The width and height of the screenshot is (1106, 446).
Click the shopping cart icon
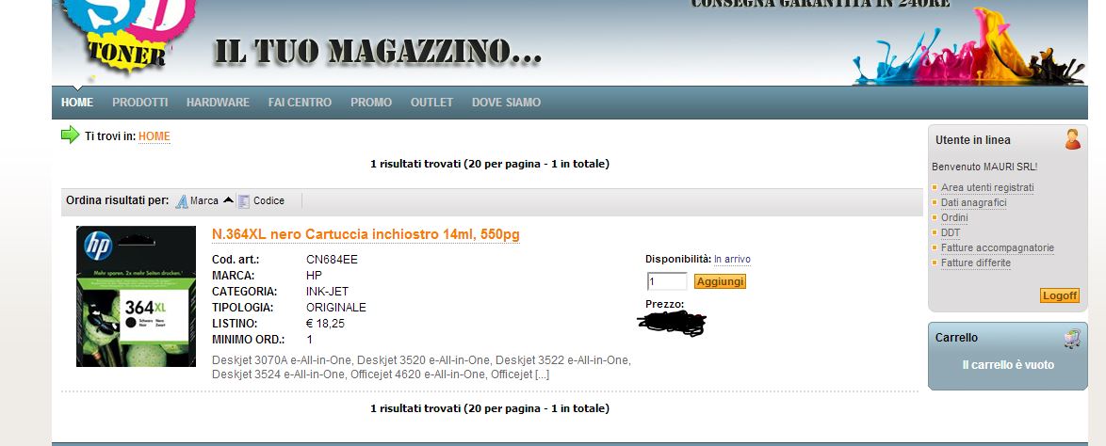(1072, 339)
